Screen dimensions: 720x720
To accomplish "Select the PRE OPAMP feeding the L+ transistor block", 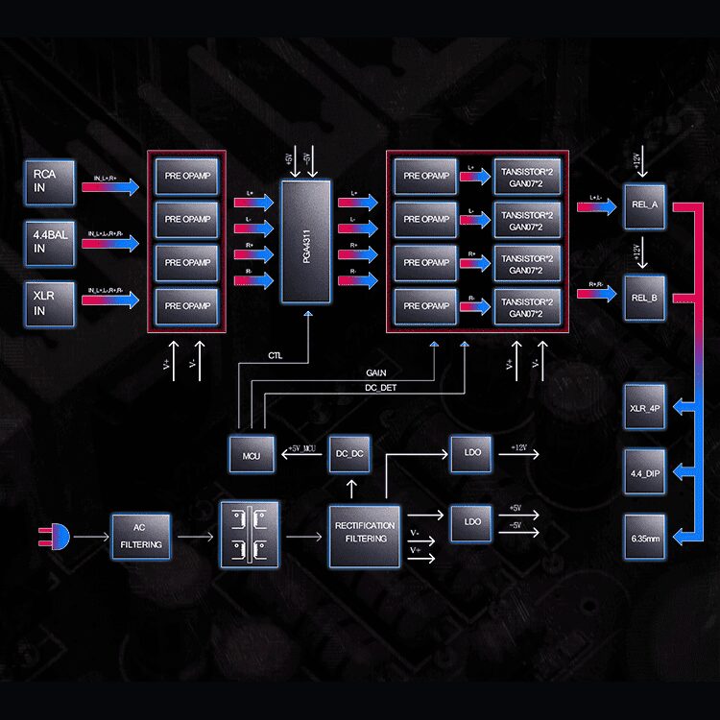I will [425, 177].
